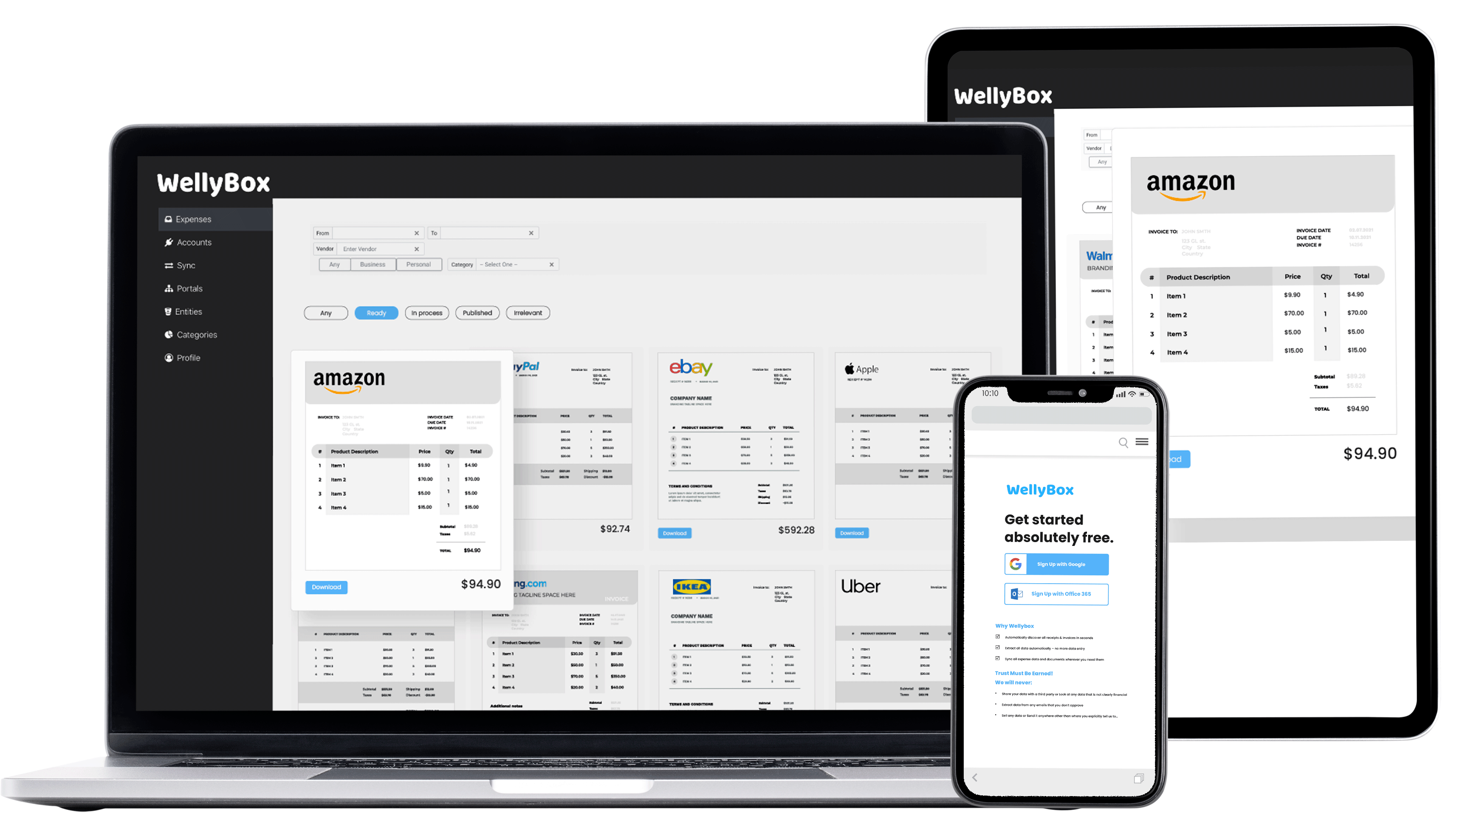The height and width of the screenshot is (839, 1462).
Task: Toggle the Ready status filter
Action: coord(375,313)
